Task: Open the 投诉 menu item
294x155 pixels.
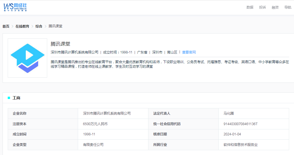Action: pos(263,7)
